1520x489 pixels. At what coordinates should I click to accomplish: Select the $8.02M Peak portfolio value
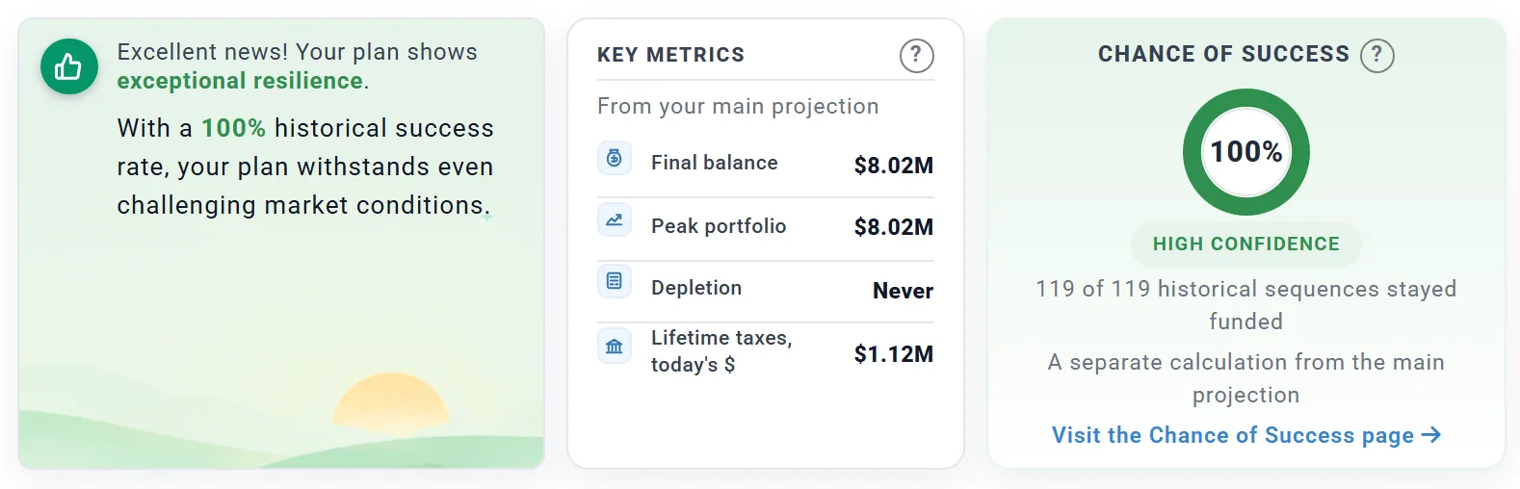pos(894,227)
